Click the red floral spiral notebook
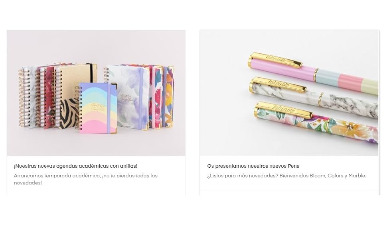387x239 pixels. [46, 96]
